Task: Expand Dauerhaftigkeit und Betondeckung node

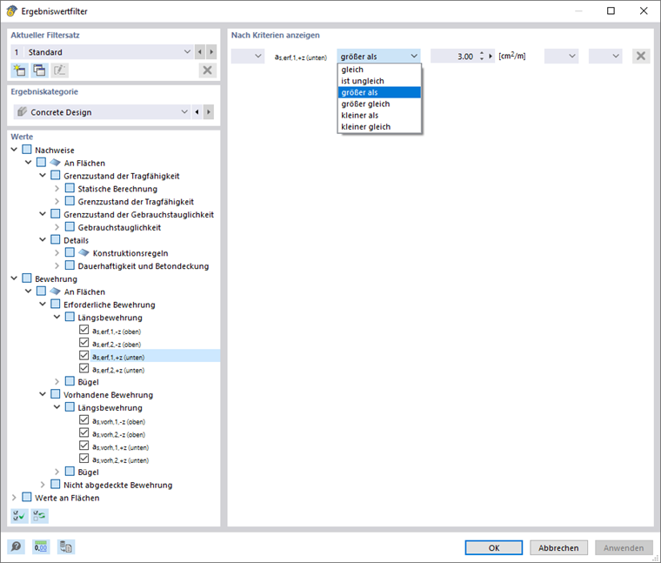Action: pos(57,266)
